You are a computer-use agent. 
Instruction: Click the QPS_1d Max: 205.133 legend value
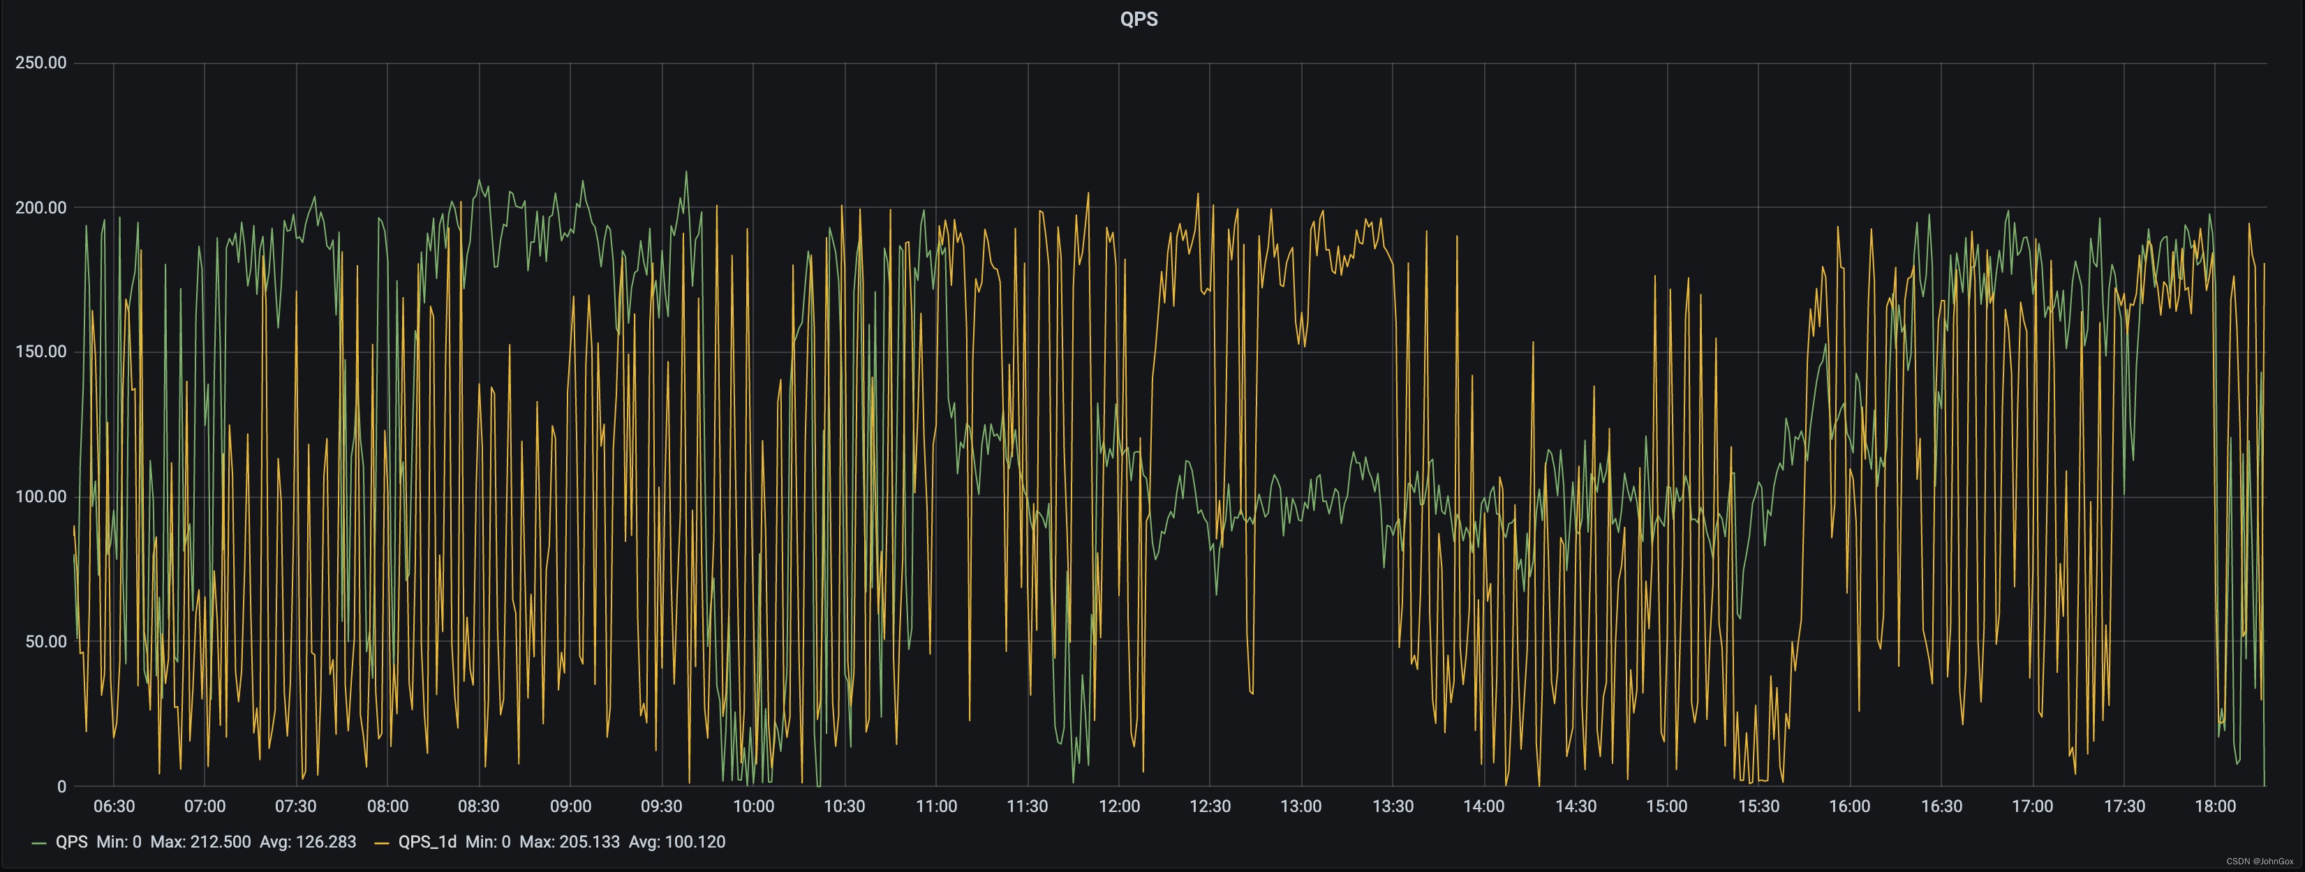click(x=569, y=841)
